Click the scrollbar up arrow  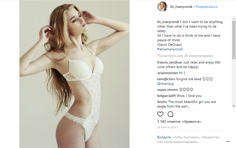(x=234, y=19)
